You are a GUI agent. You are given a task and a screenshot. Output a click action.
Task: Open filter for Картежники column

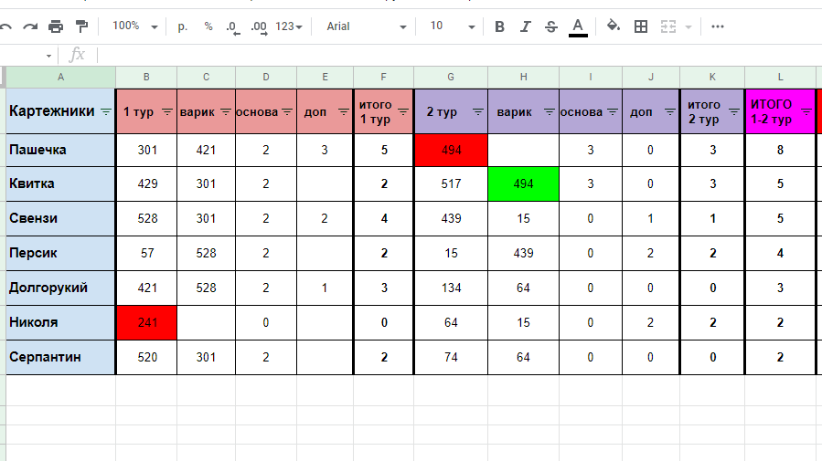tap(106, 111)
